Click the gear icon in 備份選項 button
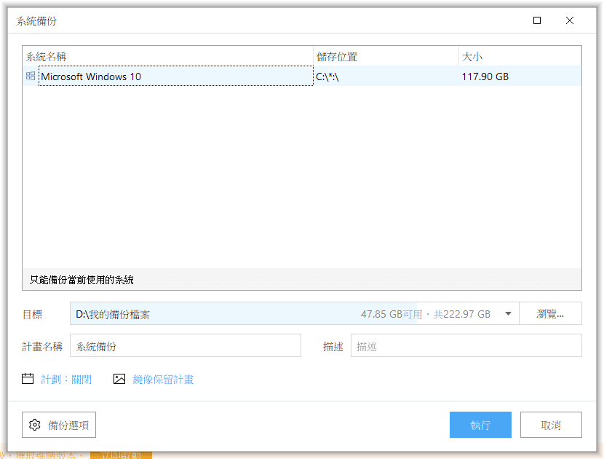Screen dimensions: 604x459 pyautogui.click(x=35, y=425)
